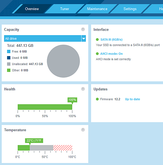The image size is (163, 165).
Task: Click the green AHCI mode status dot
Action: click(97, 54)
